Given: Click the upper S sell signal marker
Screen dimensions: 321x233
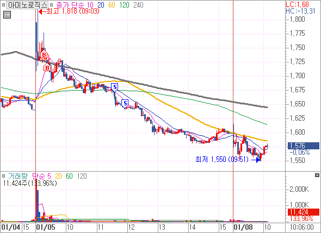Looking at the screenshot, I should (115, 87).
